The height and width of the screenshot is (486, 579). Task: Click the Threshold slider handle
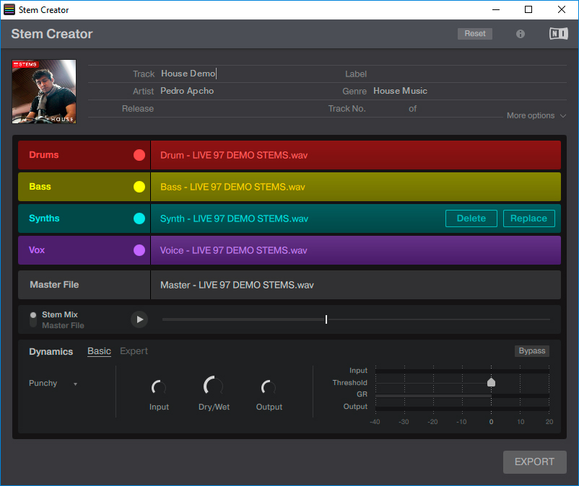(491, 382)
